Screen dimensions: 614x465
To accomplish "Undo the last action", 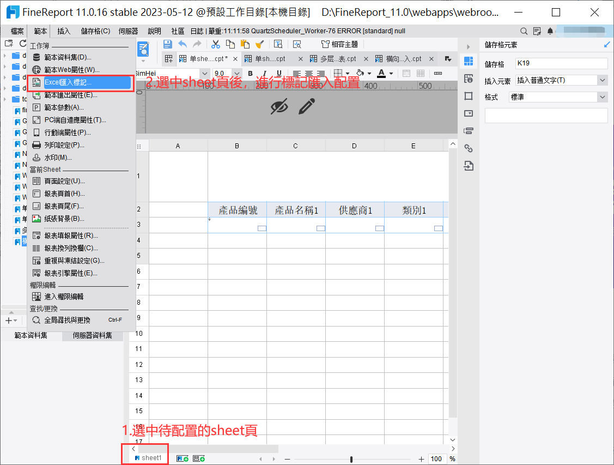I will coord(182,44).
